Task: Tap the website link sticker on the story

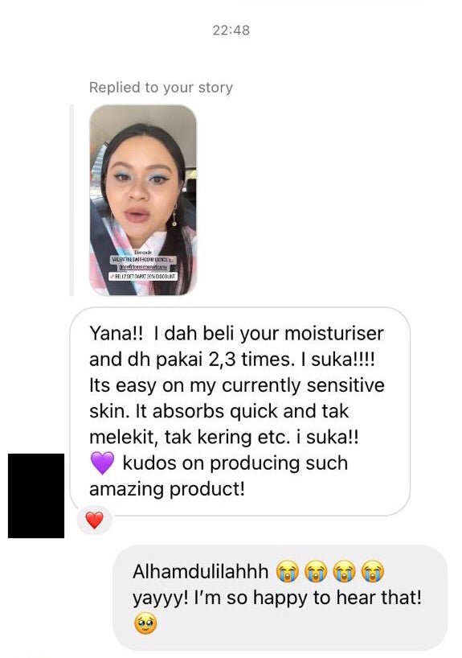Action: tap(143, 267)
